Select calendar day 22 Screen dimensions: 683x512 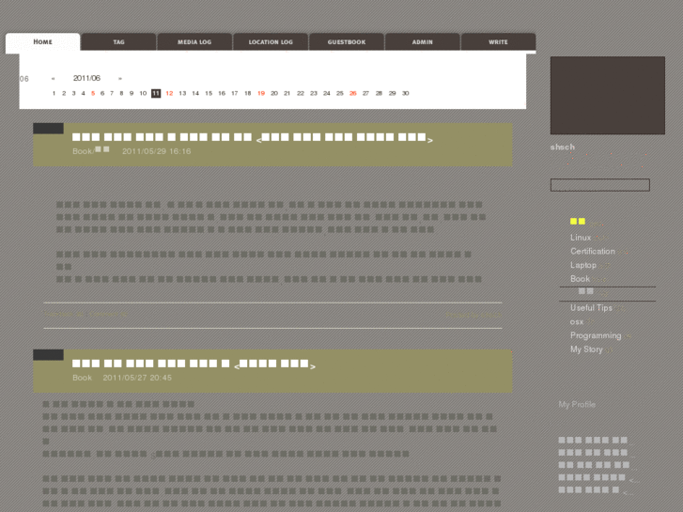(x=301, y=93)
